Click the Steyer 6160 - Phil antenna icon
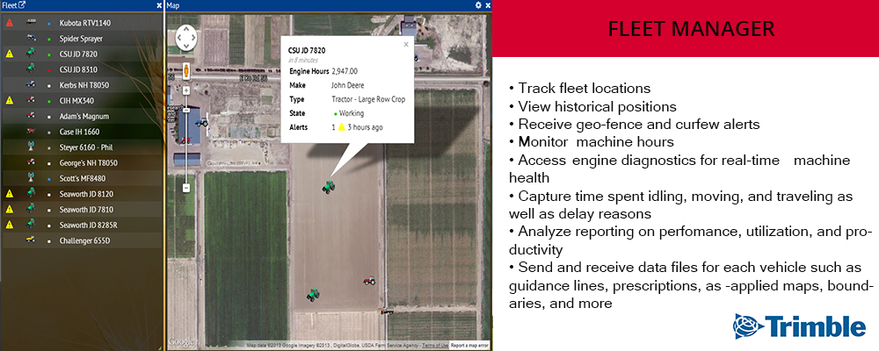Screen dimensions: 879x351 31,147
